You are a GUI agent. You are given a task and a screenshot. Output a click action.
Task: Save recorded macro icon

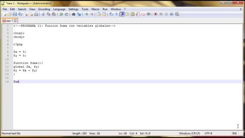pyautogui.click(x=177, y=14)
